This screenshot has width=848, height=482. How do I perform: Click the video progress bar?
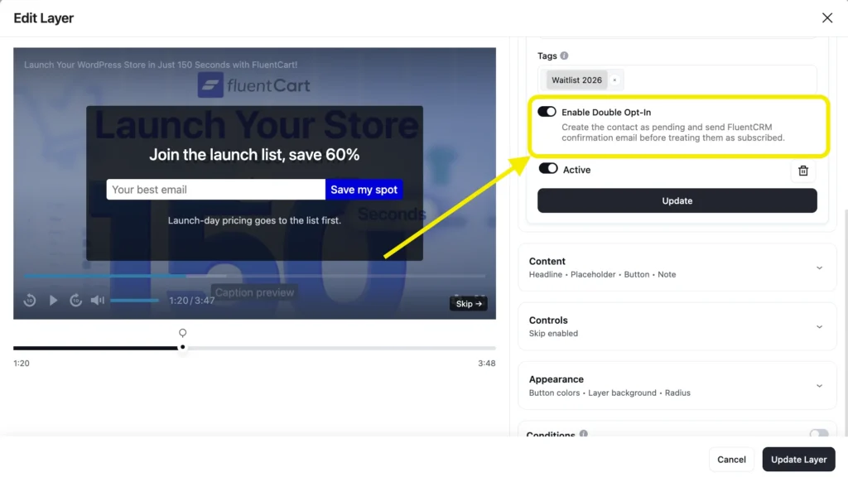pos(254,276)
